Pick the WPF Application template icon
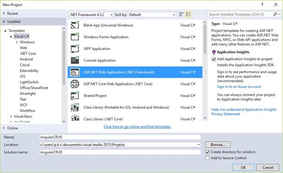The height and width of the screenshot is (173, 283). pyautogui.click(x=75, y=49)
